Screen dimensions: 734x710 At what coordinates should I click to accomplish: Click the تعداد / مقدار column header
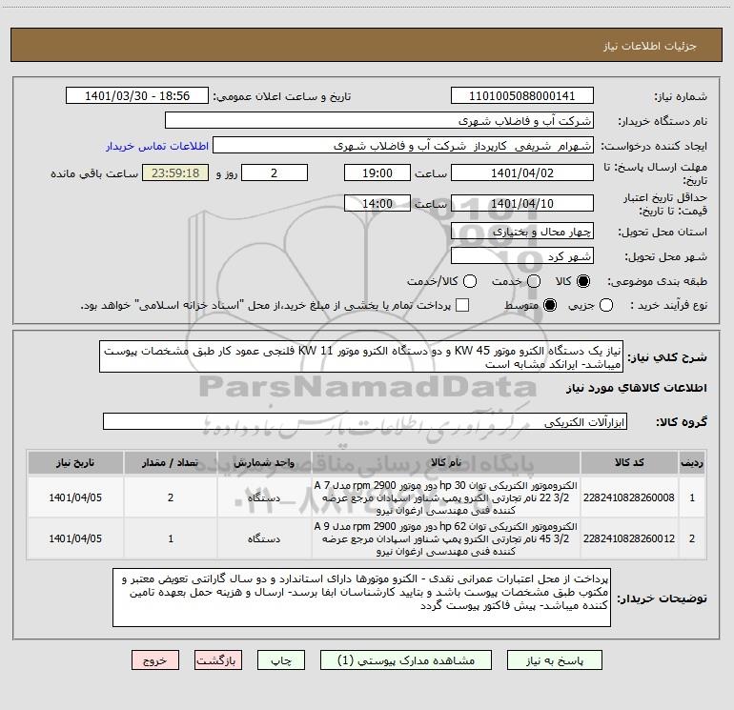pyautogui.click(x=171, y=463)
